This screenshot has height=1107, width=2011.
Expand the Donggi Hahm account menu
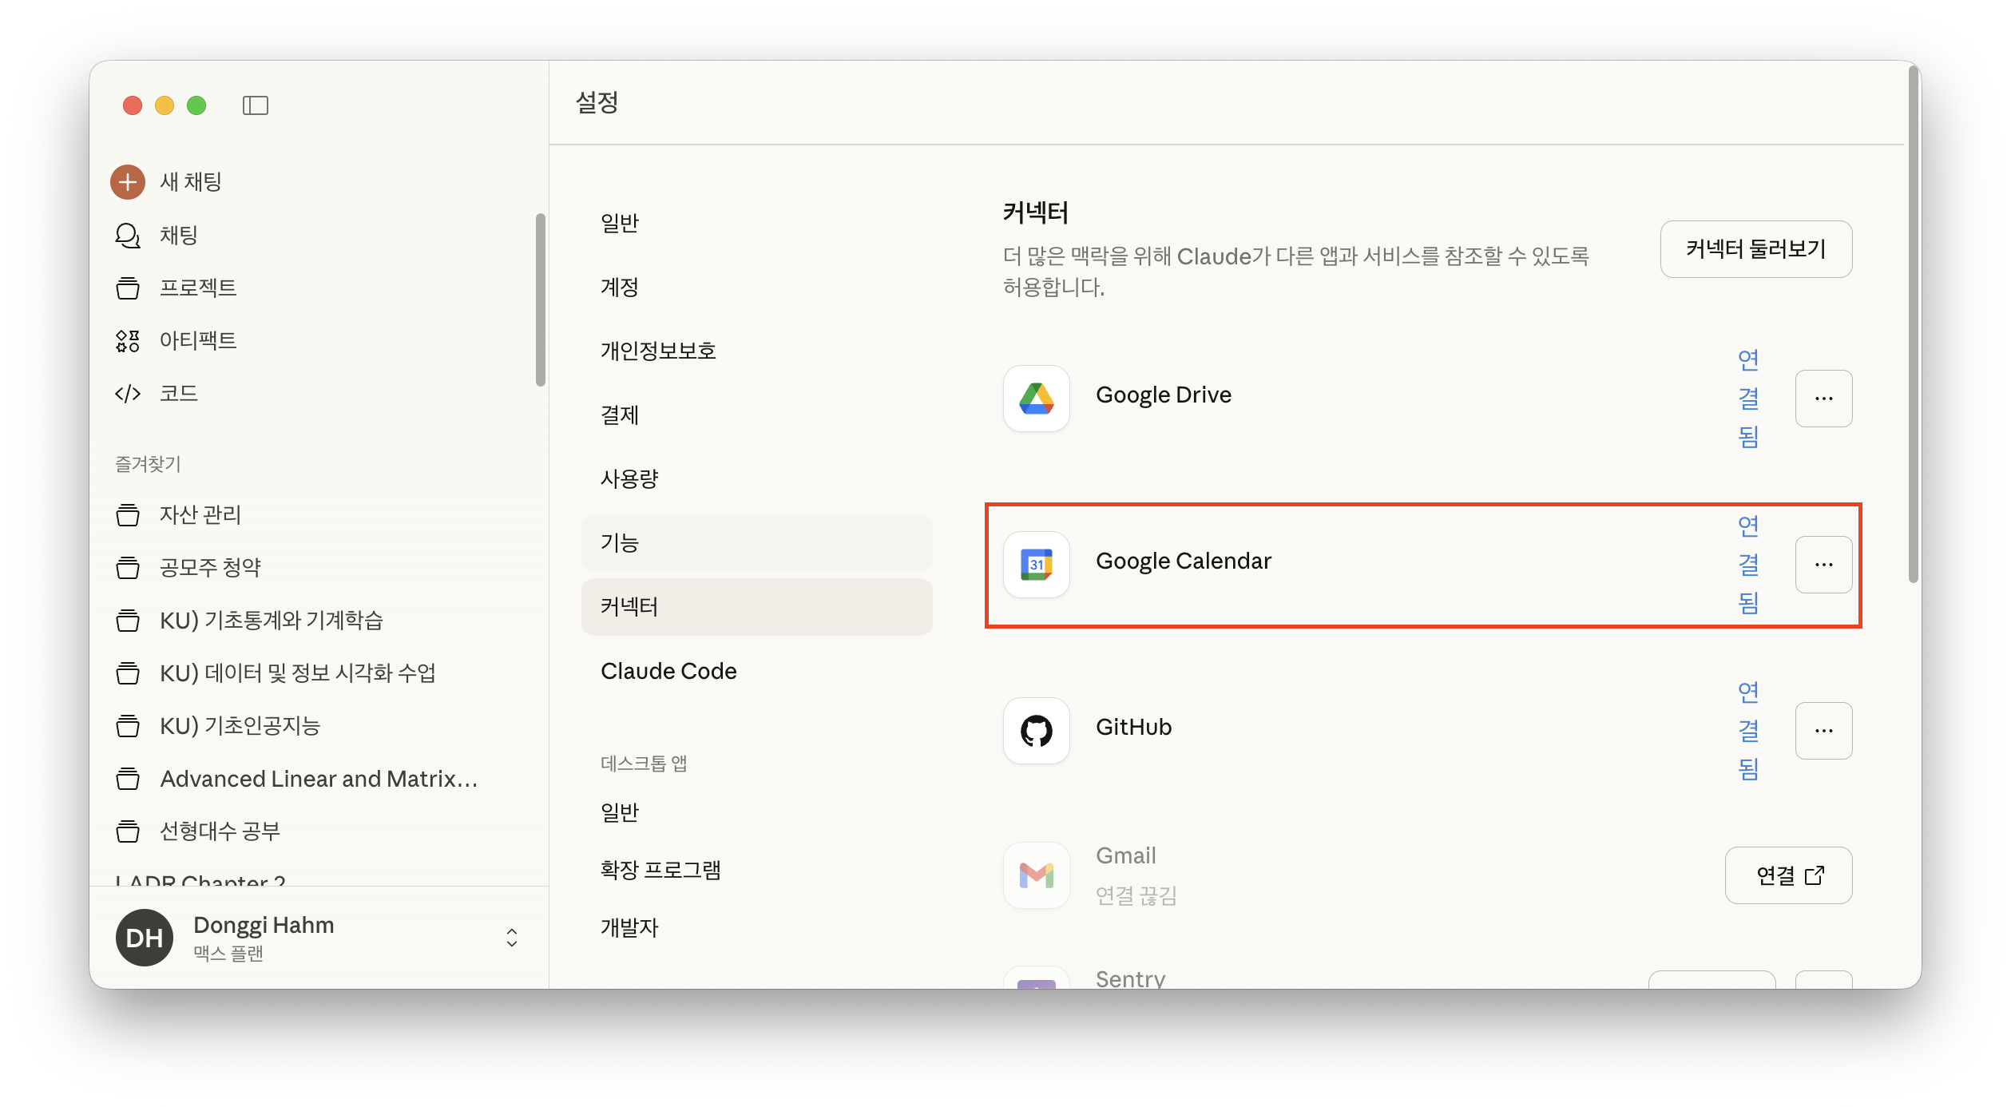click(x=512, y=938)
